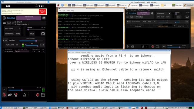Click the connection icon beside Disconnect on Pi

152,13
